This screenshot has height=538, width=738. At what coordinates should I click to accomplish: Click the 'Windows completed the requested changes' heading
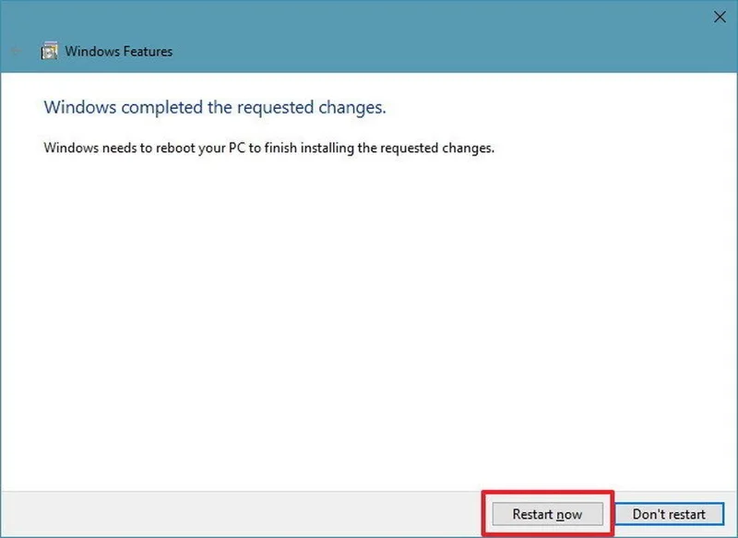(x=215, y=107)
